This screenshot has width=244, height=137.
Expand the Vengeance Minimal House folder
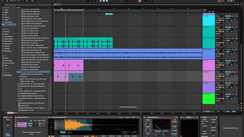(17, 94)
